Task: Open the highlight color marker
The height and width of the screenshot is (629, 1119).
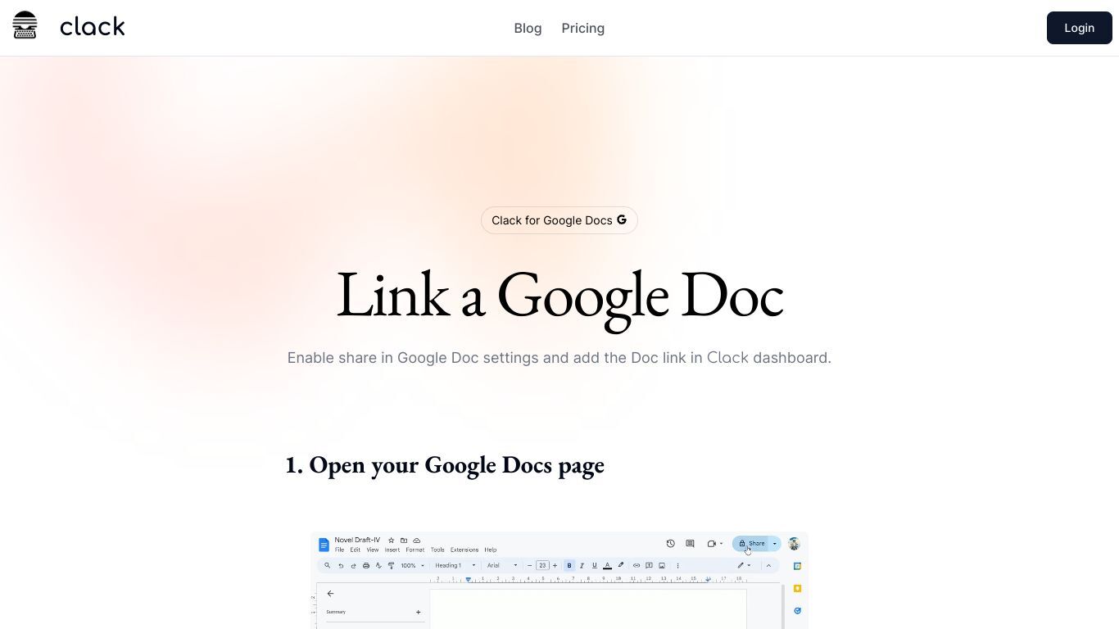Action: [x=621, y=565]
